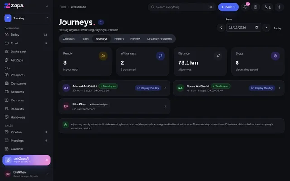Open Pipeline in sidebar
290x181 pixels.
(26, 132)
